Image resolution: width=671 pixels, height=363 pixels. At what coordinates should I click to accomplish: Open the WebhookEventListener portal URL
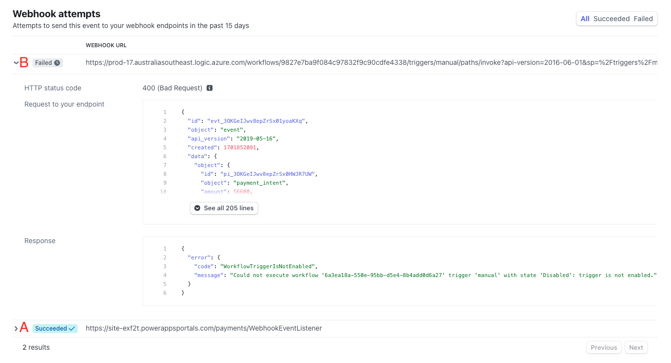point(204,328)
